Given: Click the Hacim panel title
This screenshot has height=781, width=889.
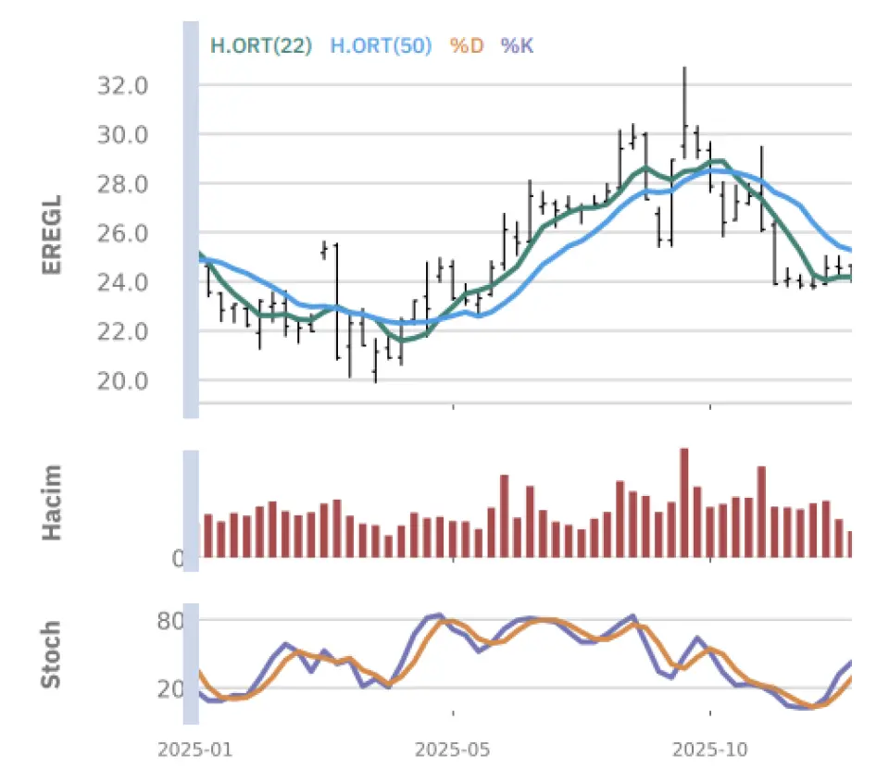Looking at the screenshot, I should tap(52, 502).
